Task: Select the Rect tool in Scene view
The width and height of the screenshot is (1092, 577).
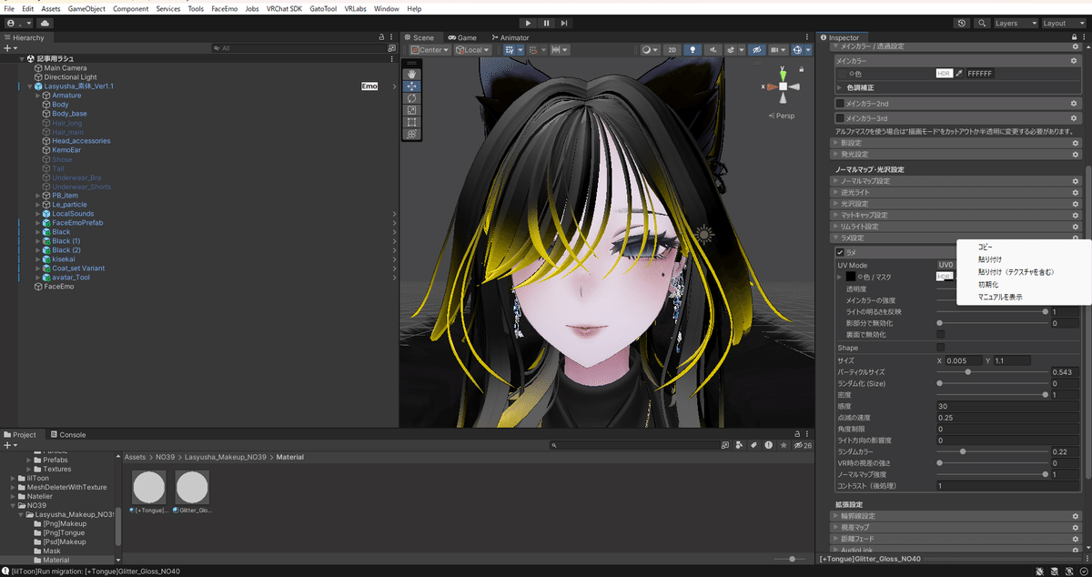Action: [412, 122]
